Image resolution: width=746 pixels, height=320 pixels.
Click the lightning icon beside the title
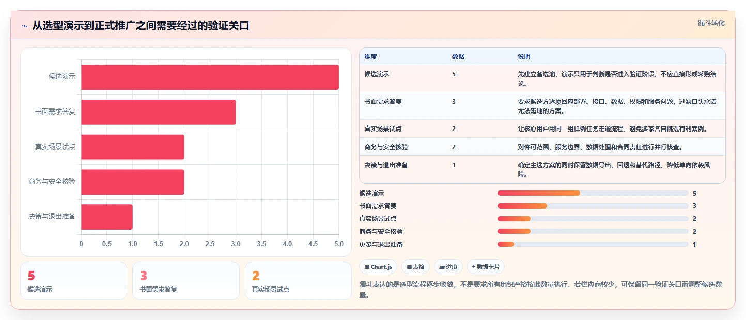(25, 26)
